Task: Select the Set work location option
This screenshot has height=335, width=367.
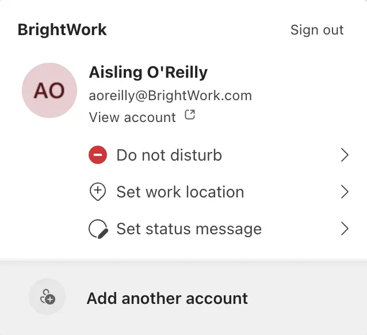Action: click(x=180, y=192)
